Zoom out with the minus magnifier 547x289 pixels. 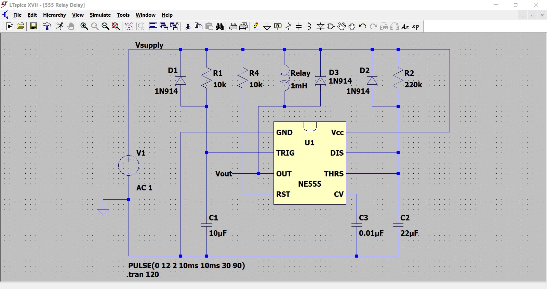[x=105, y=26]
